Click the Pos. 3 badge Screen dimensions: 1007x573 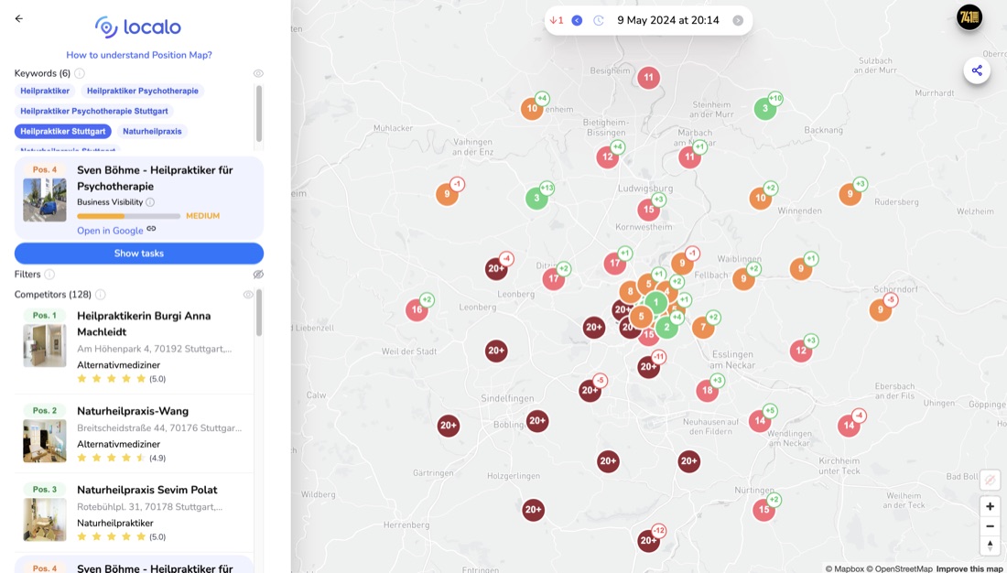(x=44, y=490)
